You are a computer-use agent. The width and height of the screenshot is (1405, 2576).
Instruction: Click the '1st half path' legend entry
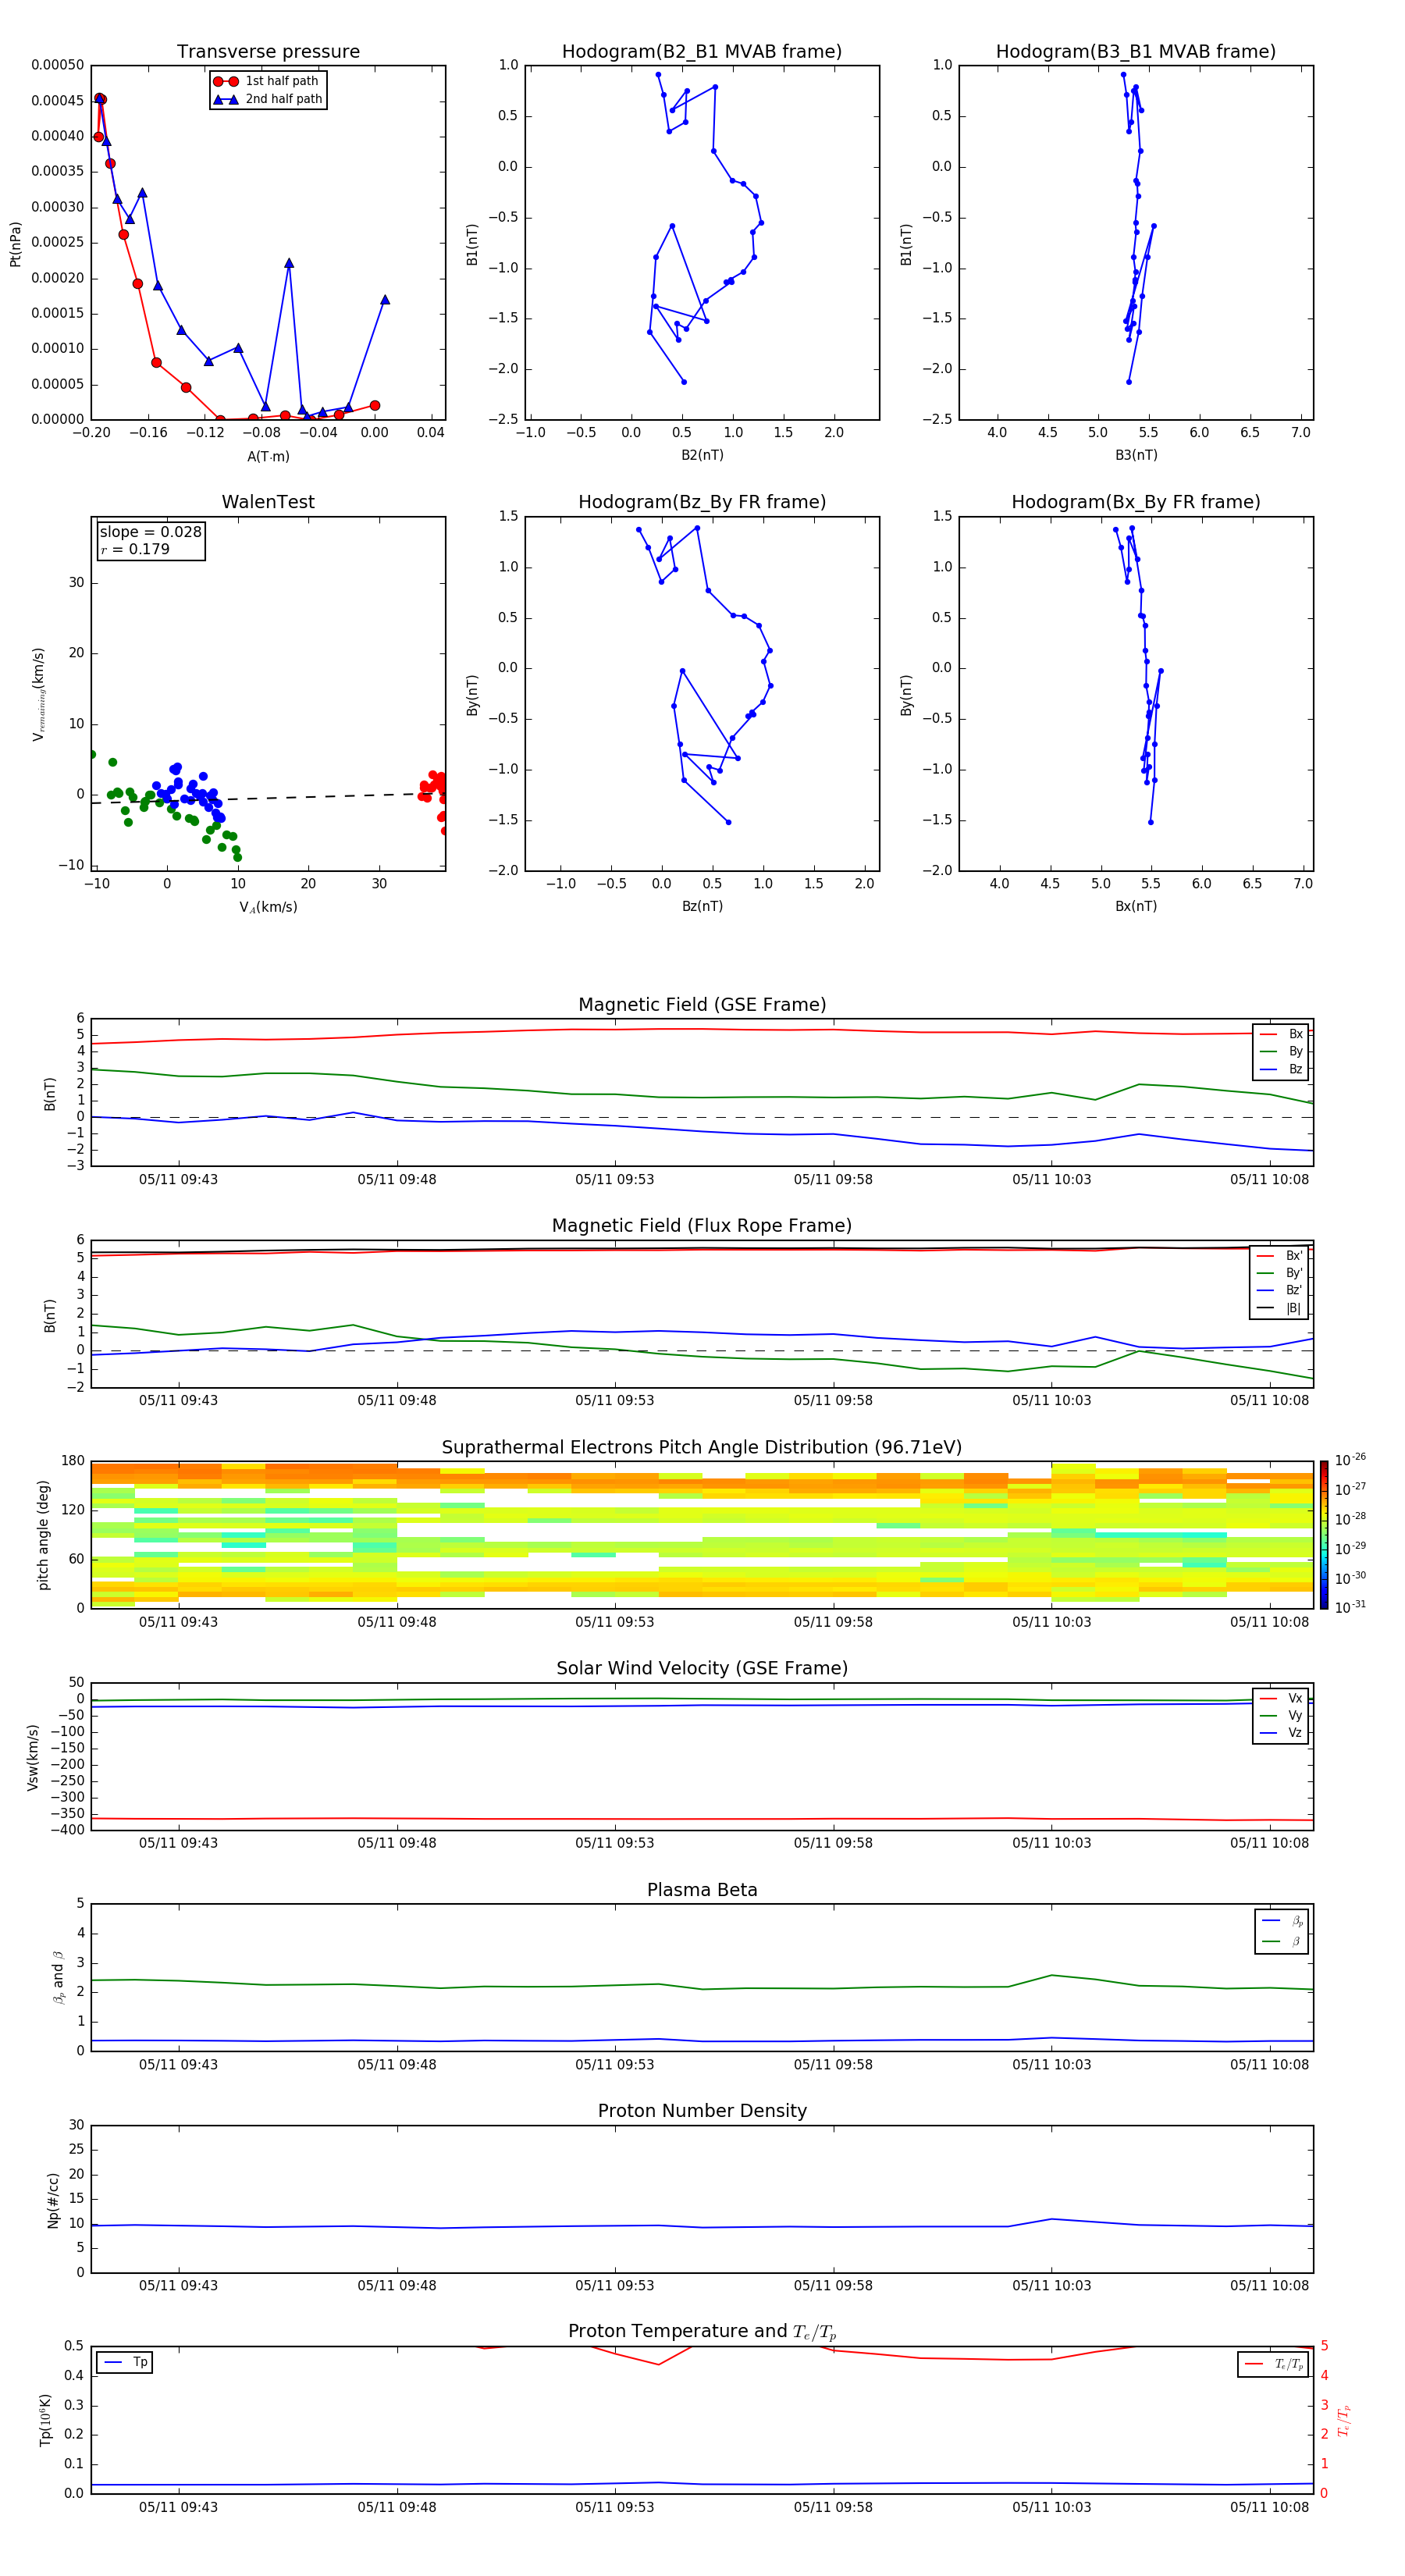(x=268, y=81)
